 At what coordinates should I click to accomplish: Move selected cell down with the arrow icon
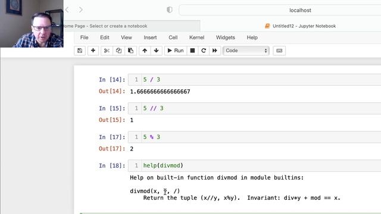click(156, 51)
